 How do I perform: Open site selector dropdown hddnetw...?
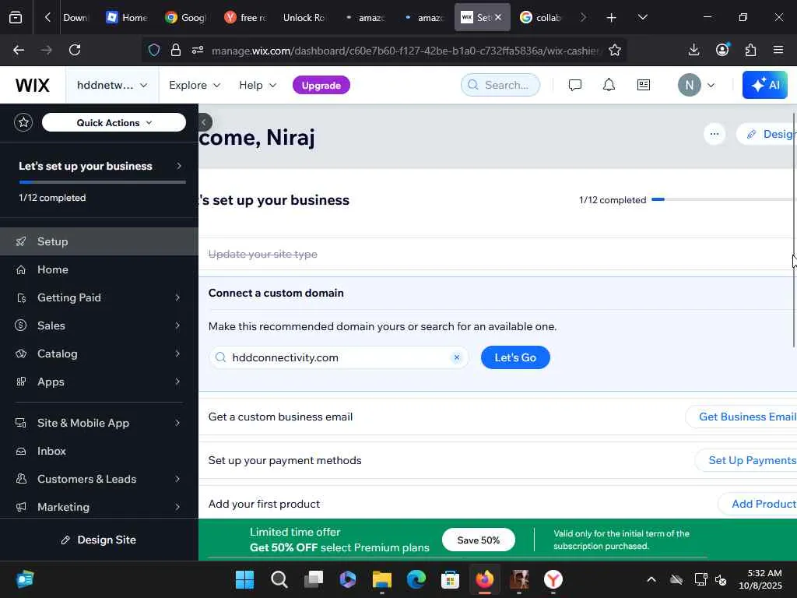point(112,85)
